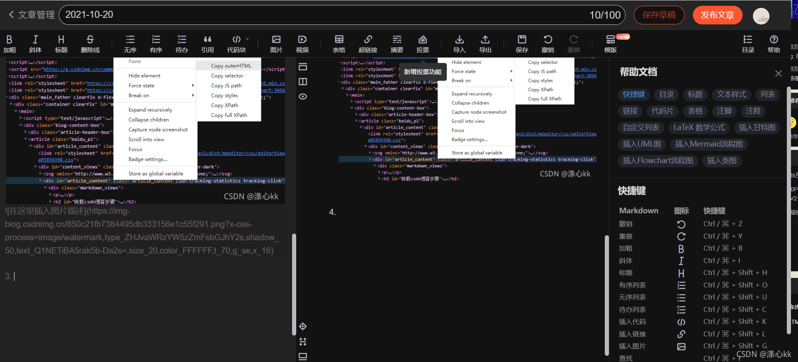Screen dimensions: 798x362
Task: Open user avatar menu
Action: (761, 16)
